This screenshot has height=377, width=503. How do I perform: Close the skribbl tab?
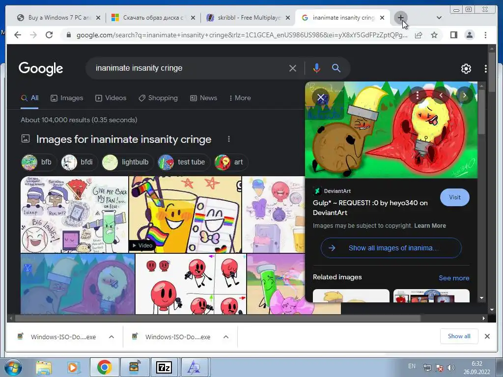288,18
